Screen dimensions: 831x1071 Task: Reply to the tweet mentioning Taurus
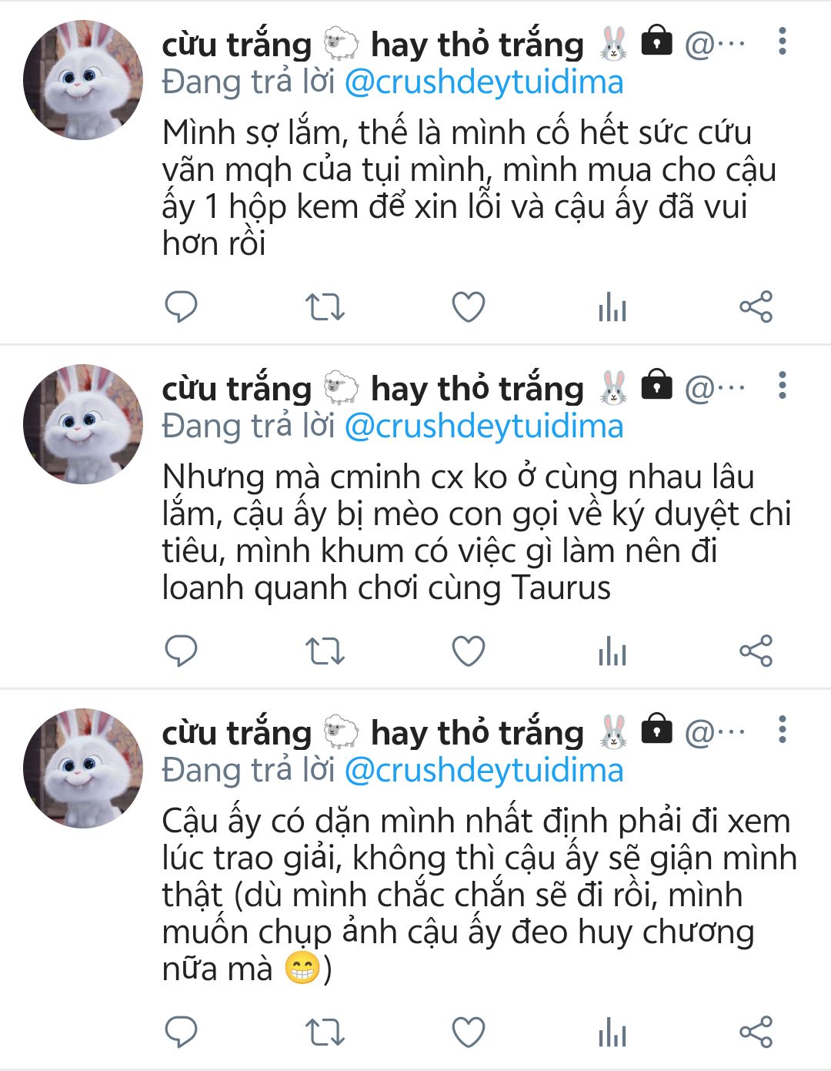[x=182, y=651]
